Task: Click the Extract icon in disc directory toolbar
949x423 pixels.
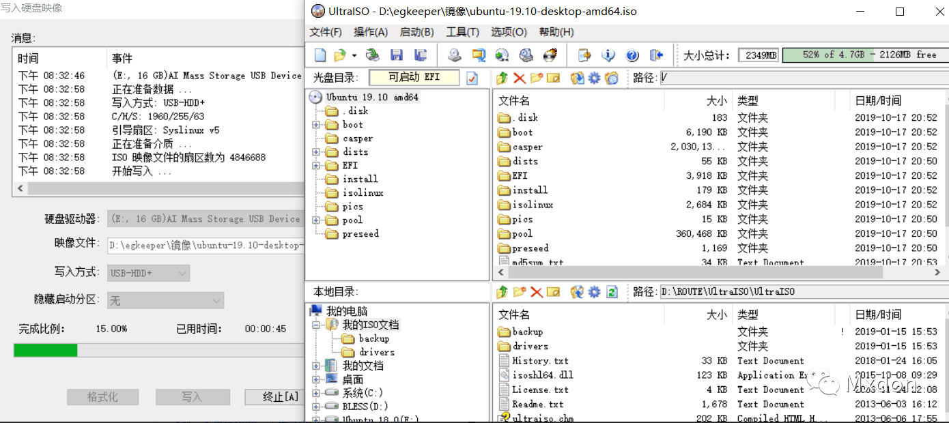Action: (x=577, y=78)
